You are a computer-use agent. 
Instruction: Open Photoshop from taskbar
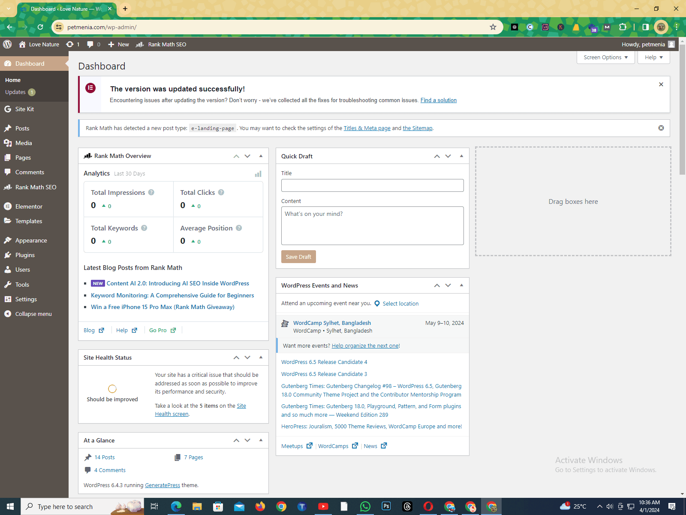pos(386,506)
